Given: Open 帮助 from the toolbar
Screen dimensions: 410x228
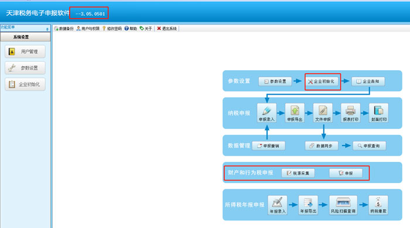Looking at the screenshot, I should click(x=131, y=29).
